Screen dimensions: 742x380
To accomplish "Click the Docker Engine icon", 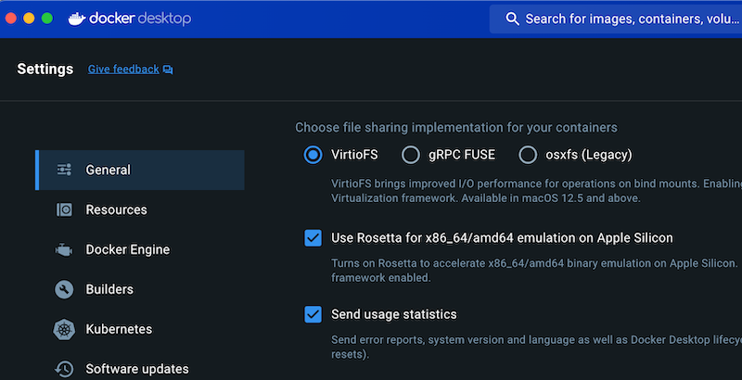I will pyautogui.click(x=64, y=249).
